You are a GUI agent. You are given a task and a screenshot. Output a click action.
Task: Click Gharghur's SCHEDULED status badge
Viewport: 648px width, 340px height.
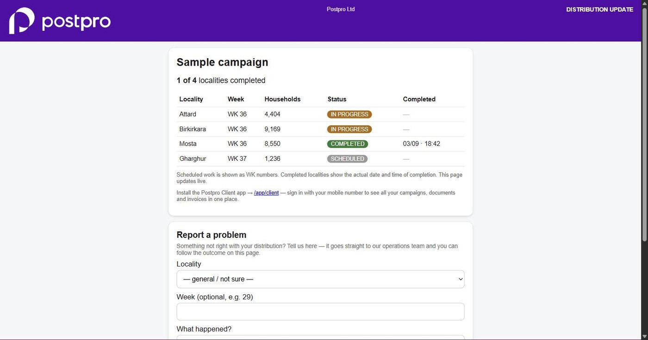[x=348, y=159]
